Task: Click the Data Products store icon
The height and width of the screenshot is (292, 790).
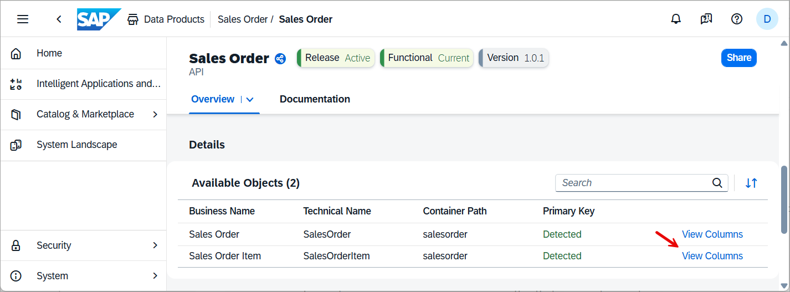Action: (132, 19)
